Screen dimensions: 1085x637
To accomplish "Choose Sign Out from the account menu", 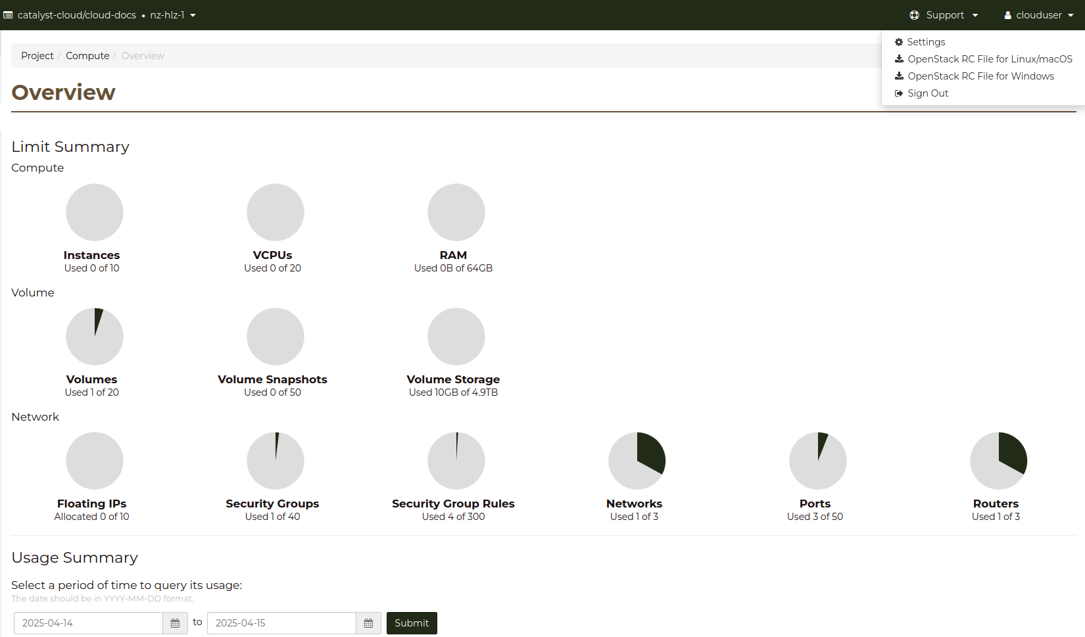I will (x=928, y=93).
